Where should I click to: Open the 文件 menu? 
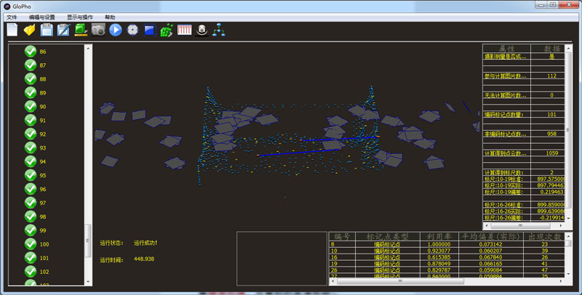click(x=12, y=16)
